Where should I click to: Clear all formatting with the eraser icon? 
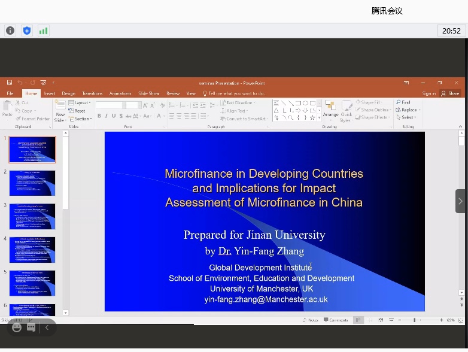pos(162,105)
